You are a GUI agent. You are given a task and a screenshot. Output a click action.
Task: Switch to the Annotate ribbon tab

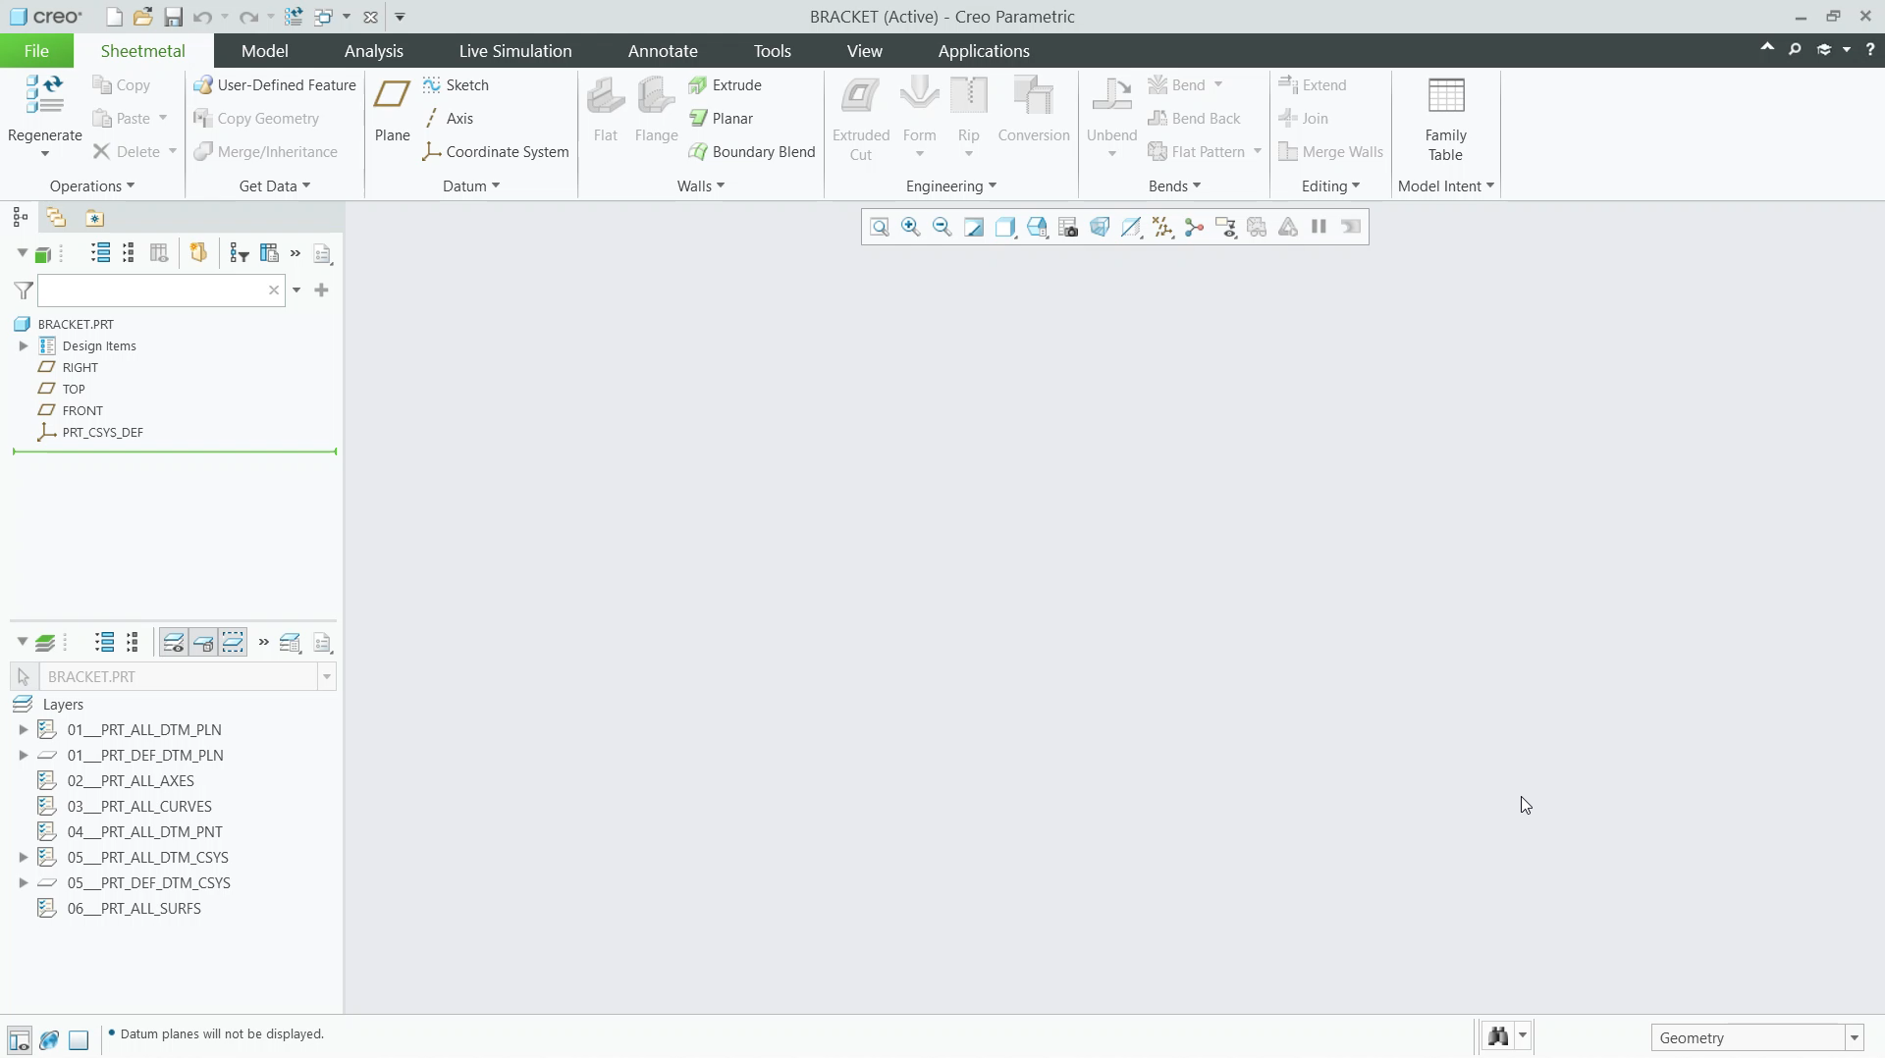click(663, 51)
